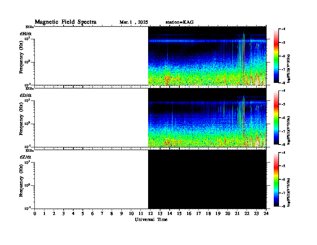
Task: Click the dD/dt panel color scale bar
Action: [276, 117]
